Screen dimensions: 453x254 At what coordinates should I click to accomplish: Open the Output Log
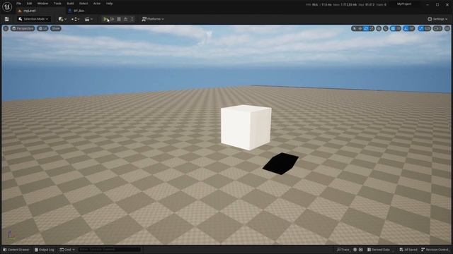[x=44, y=250]
